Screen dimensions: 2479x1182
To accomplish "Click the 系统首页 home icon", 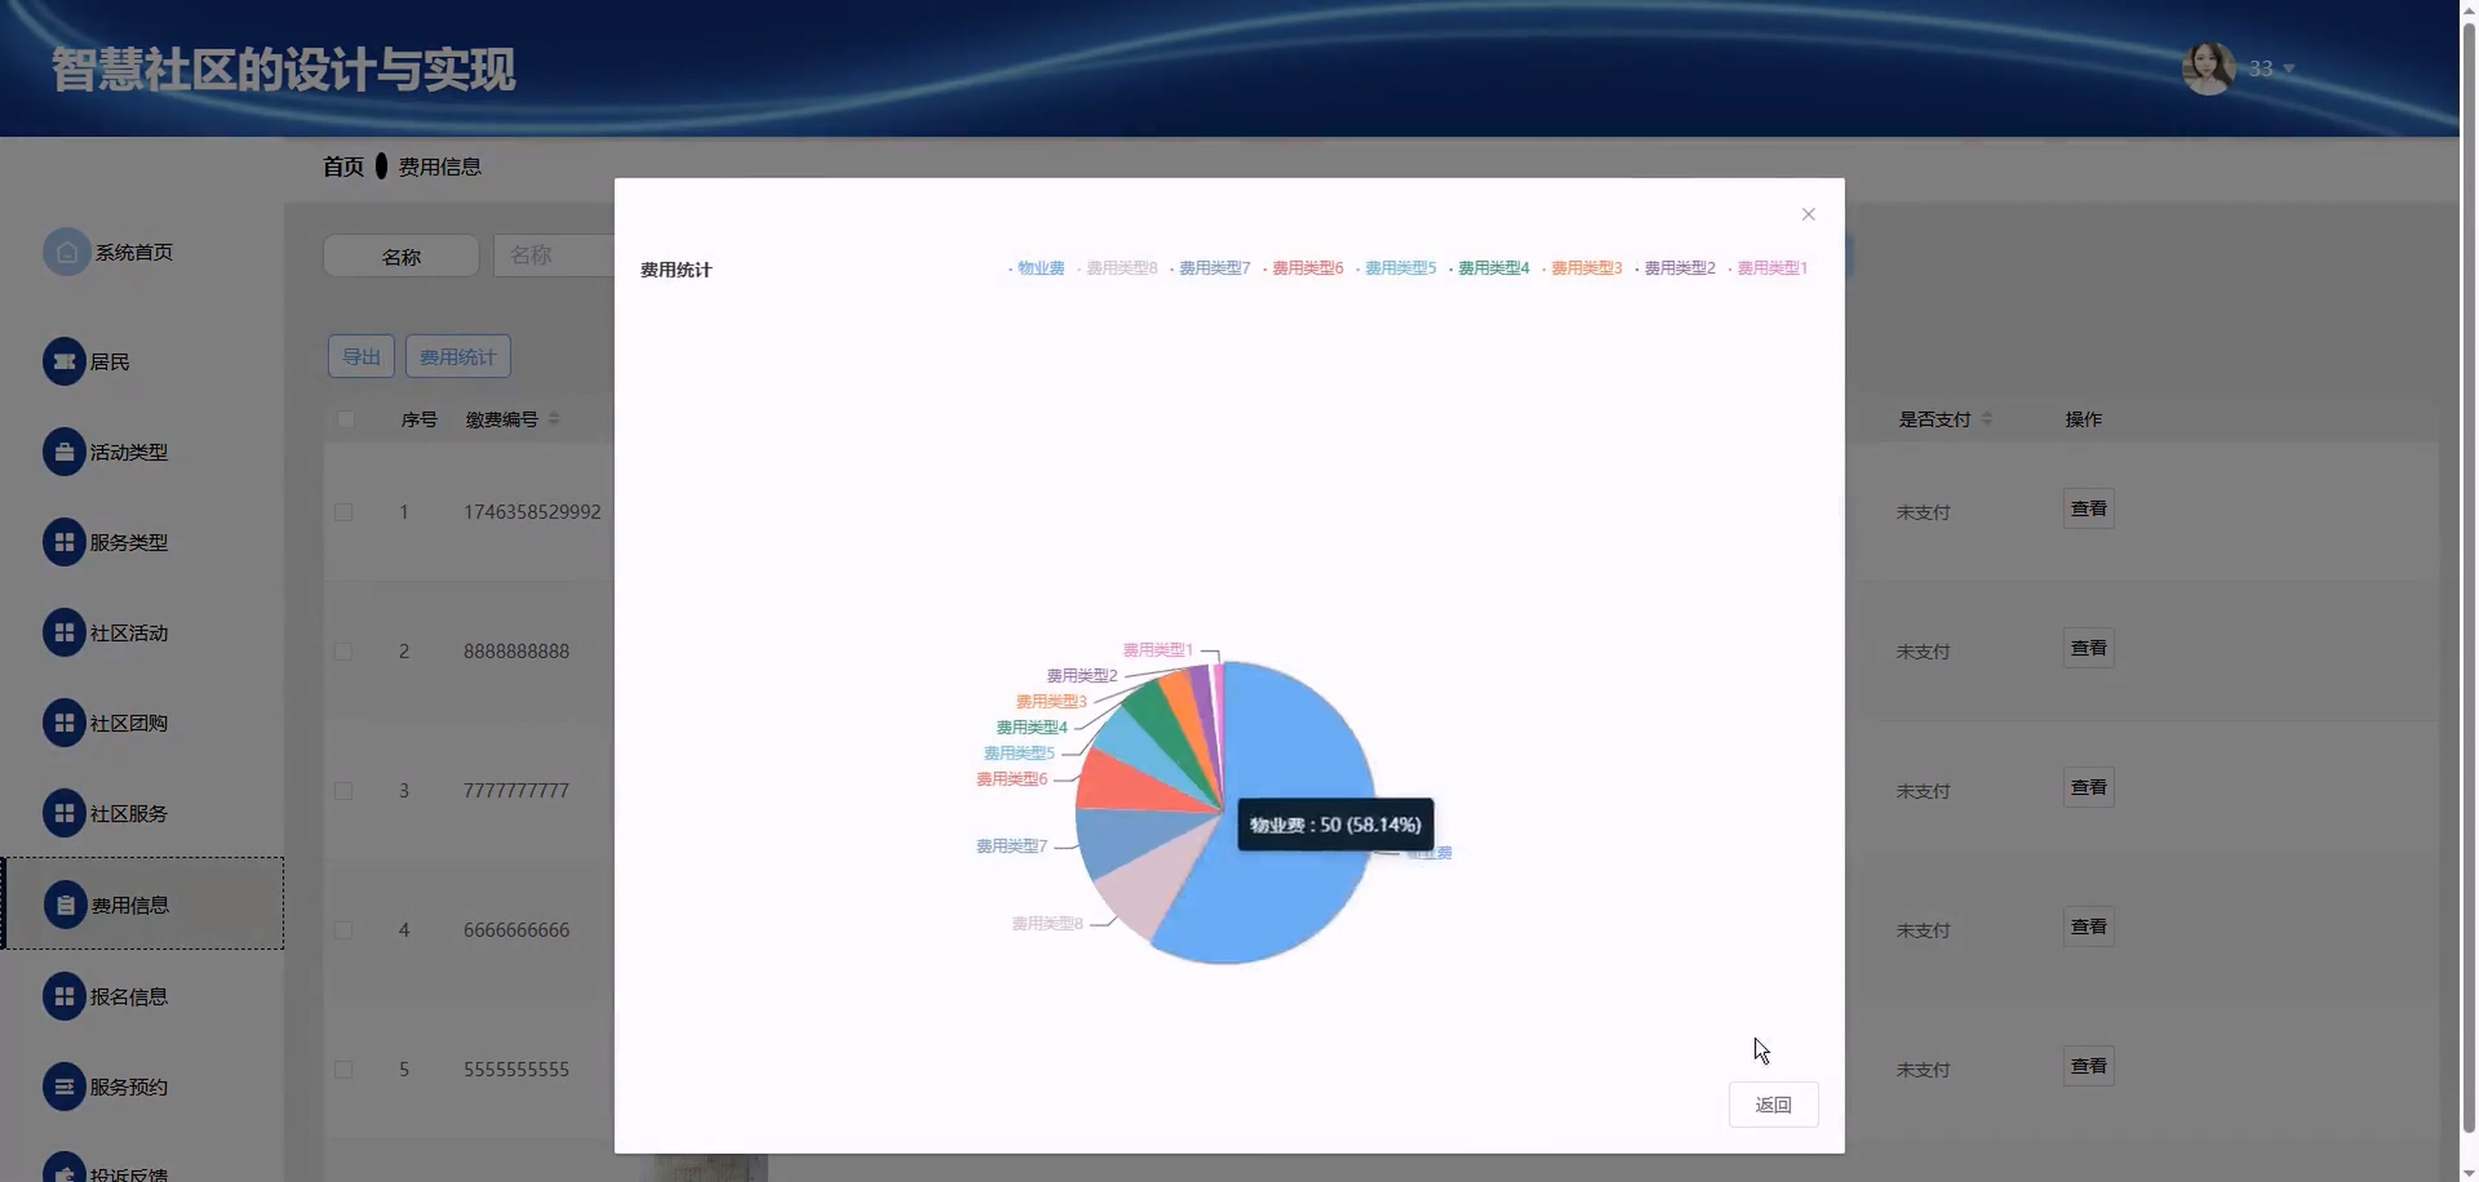I will [x=66, y=252].
